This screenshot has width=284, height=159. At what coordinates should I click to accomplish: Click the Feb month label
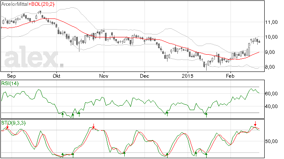[230, 76]
